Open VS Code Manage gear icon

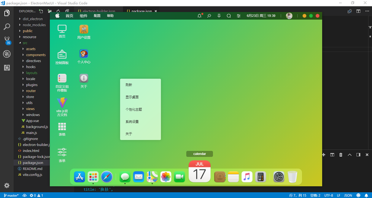[x=7, y=185]
